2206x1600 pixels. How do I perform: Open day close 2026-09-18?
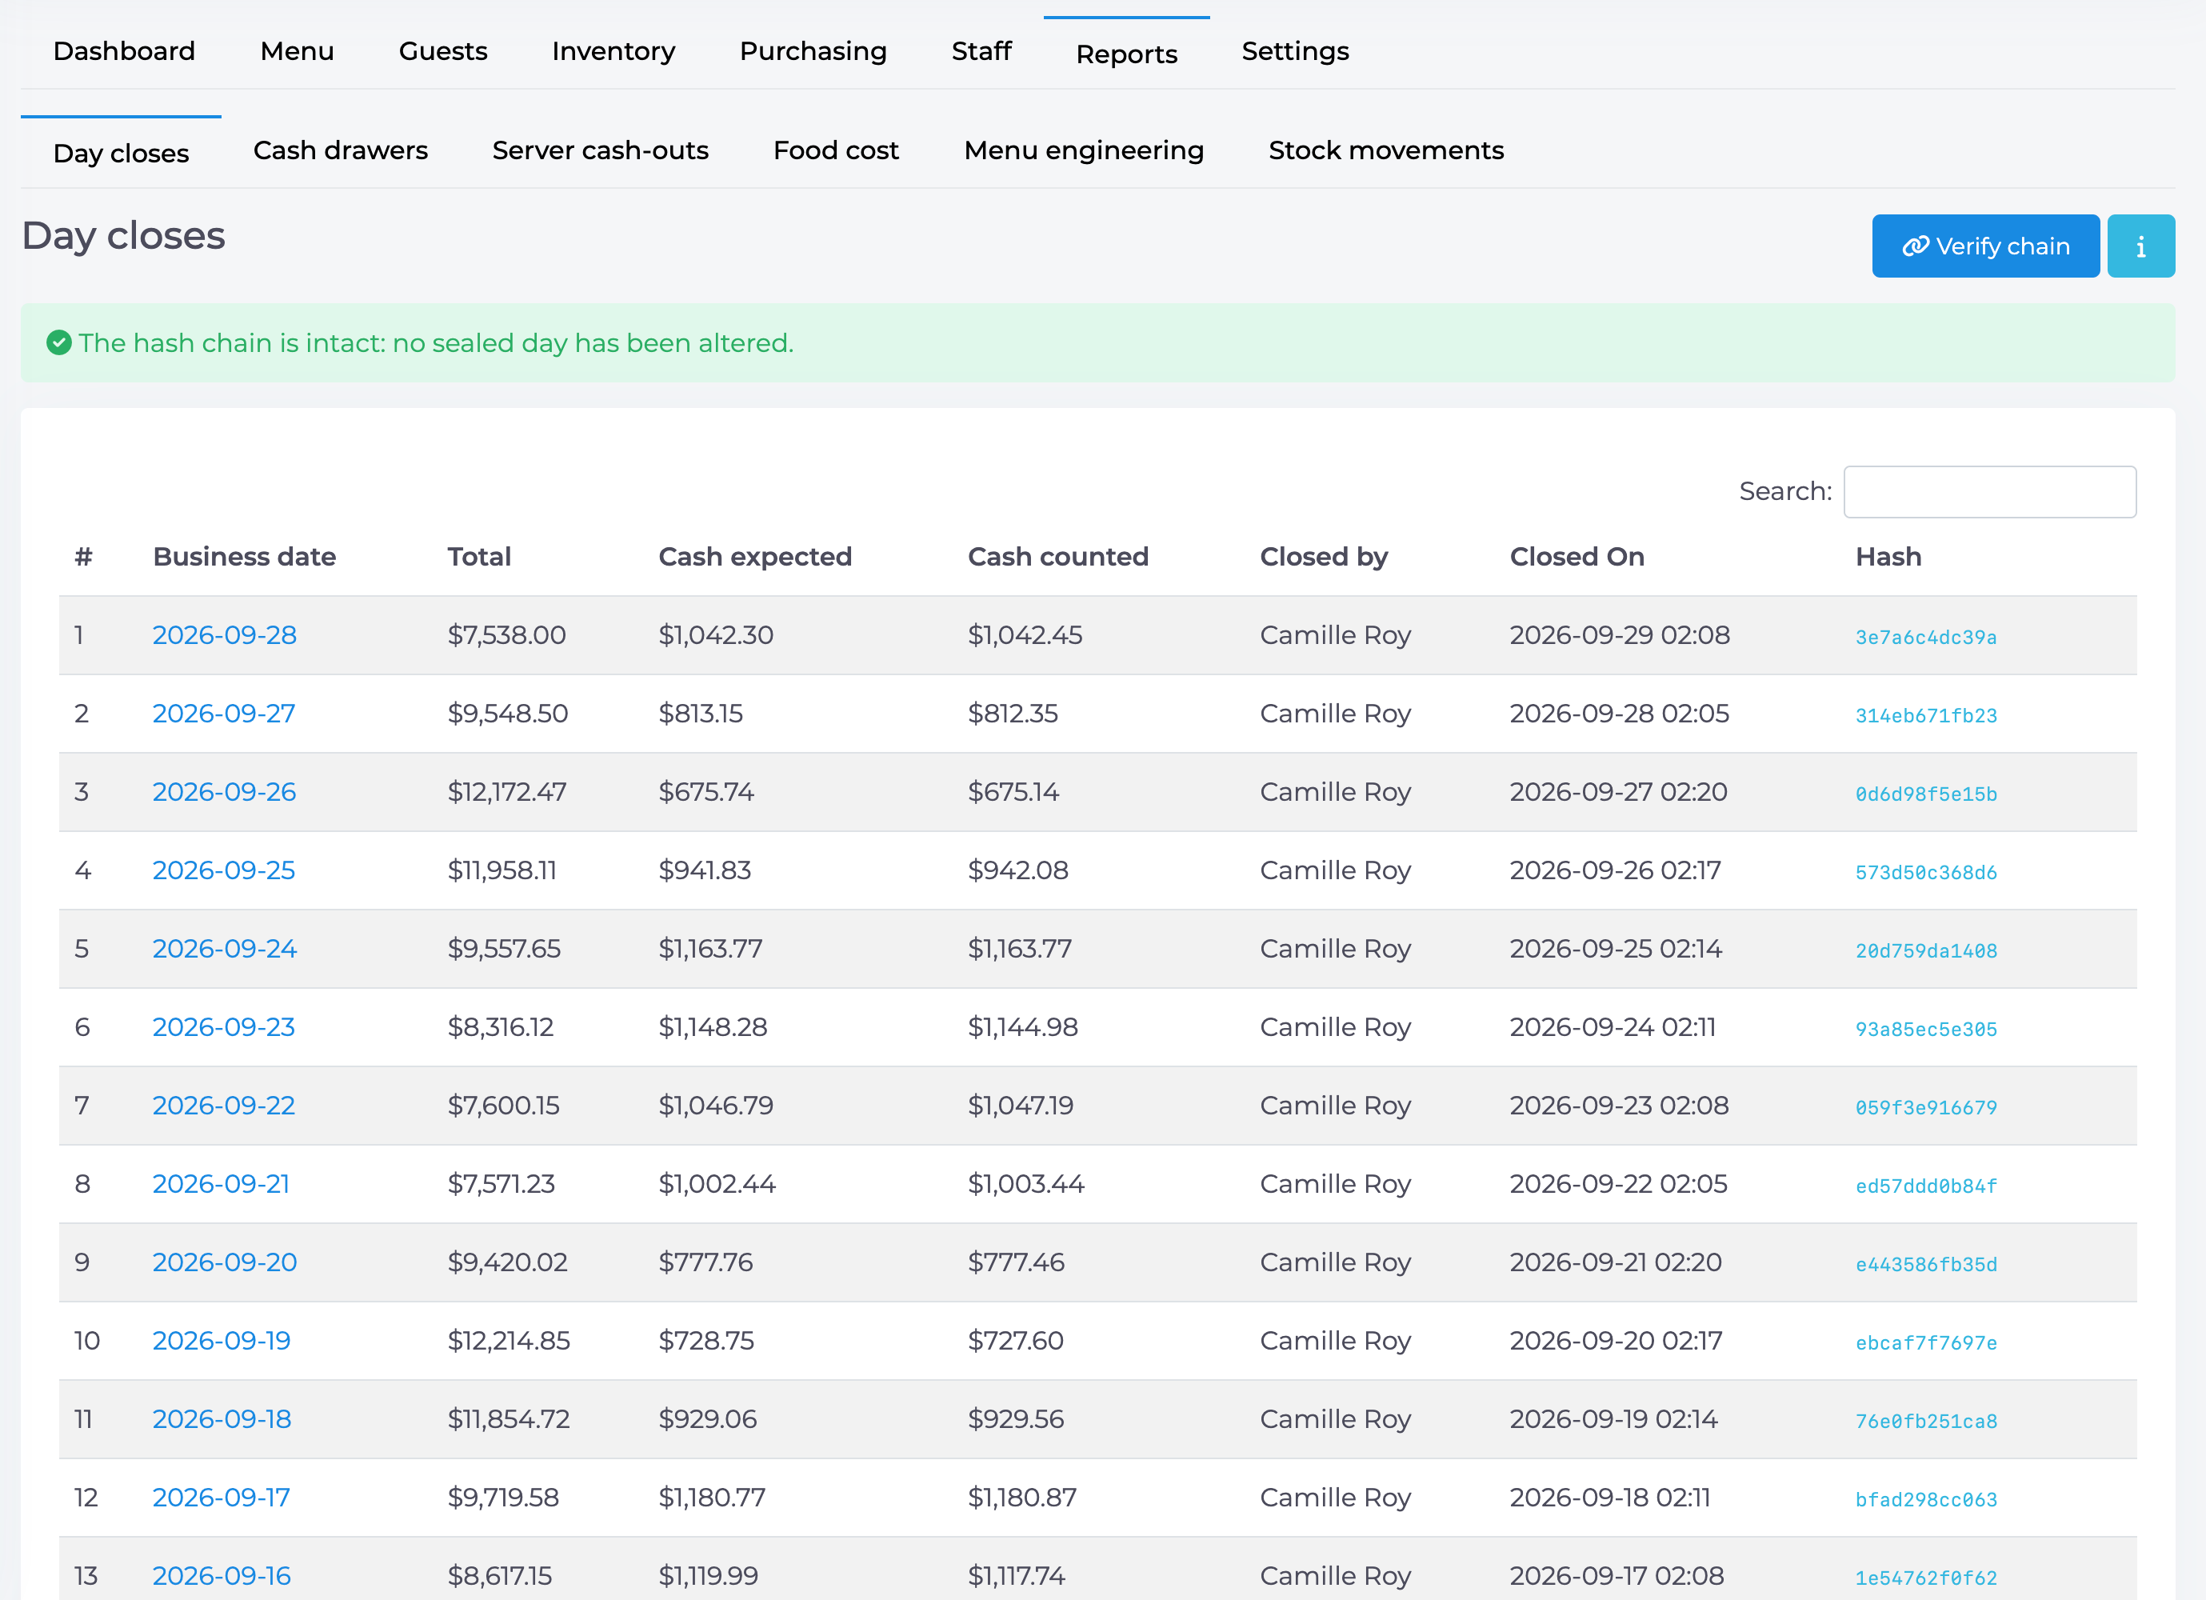pyautogui.click(x=222, y=1420)
